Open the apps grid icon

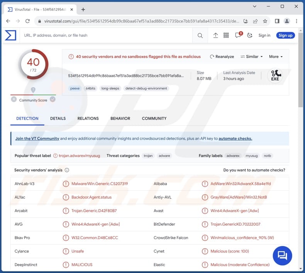pyautogui.click(x=226, y=36)
